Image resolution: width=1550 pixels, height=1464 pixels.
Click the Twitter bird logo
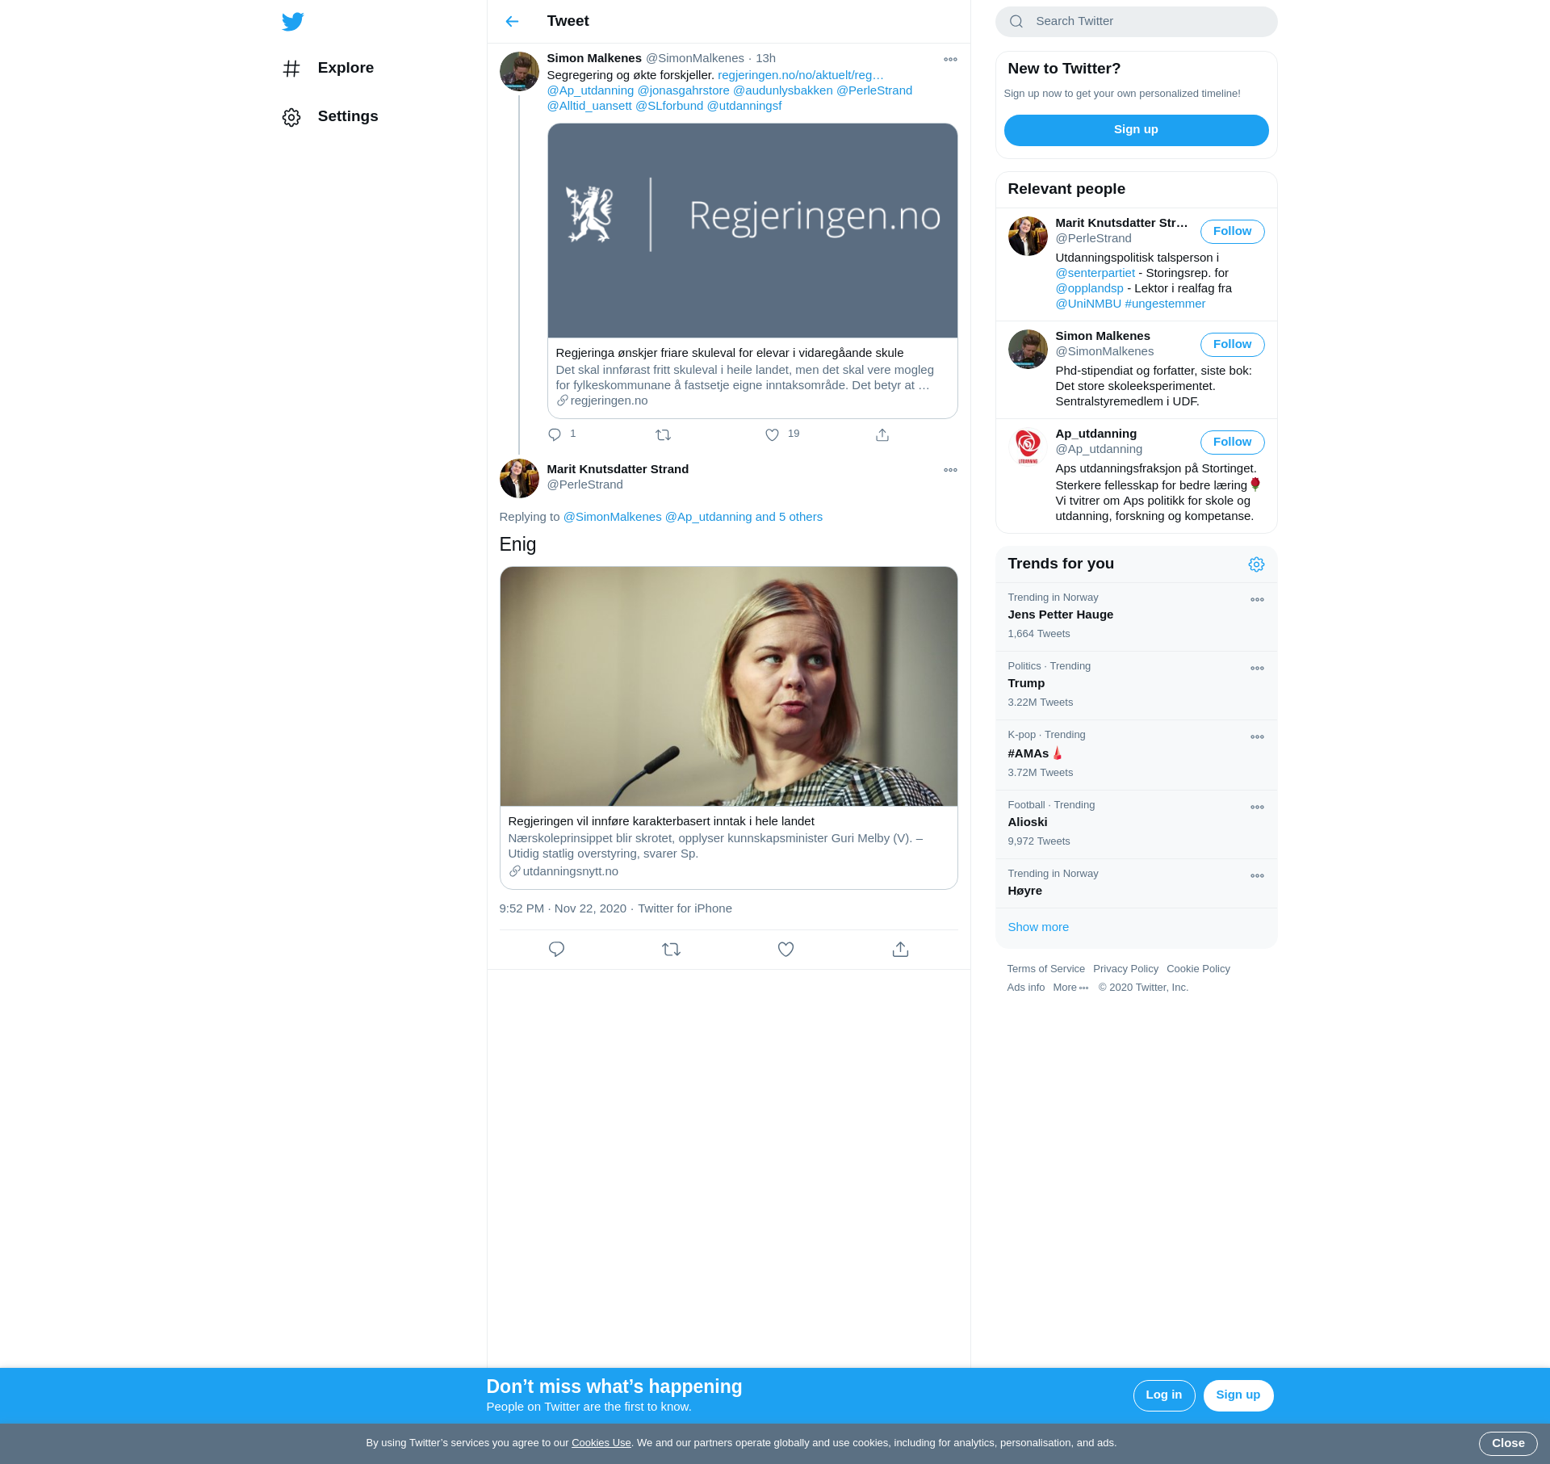(292, 22)
